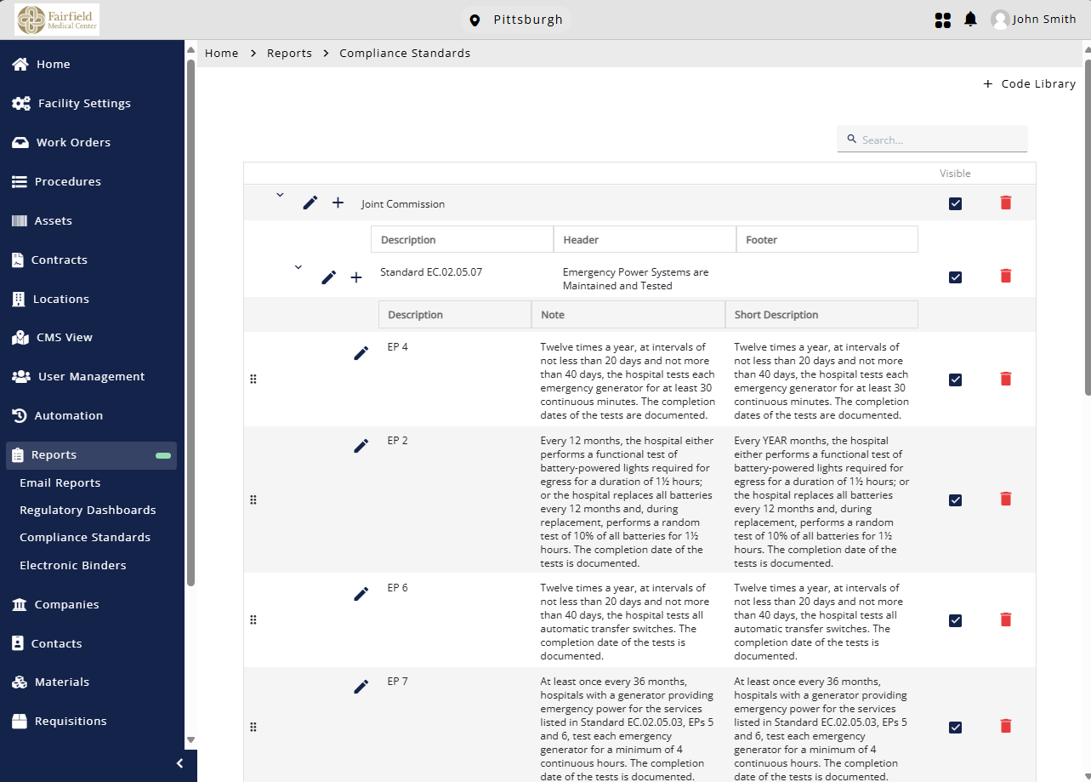1091x782 pixels.
Task: Click the Code Library button
Action: pos(1029,83)
